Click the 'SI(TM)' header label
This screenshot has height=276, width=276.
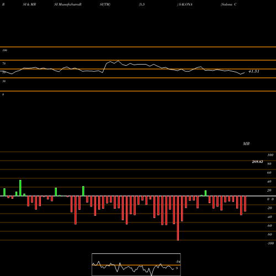(105, 4)
